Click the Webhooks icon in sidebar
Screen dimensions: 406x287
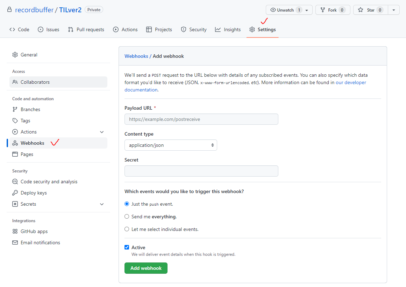[15, 143]
